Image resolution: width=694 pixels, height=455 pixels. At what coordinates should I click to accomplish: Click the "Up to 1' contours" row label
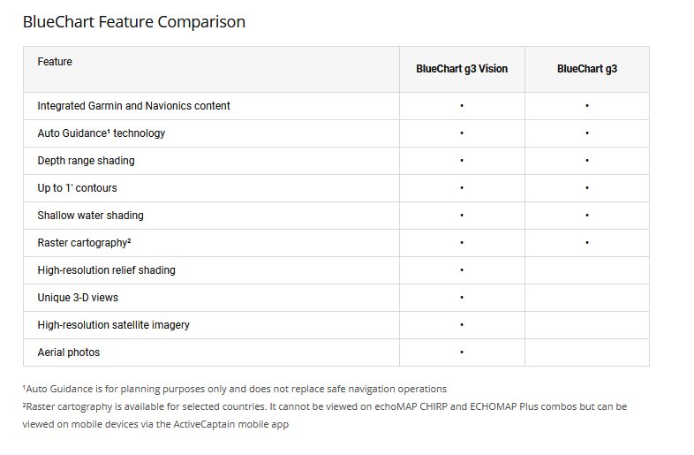pyautogui.click(x=77, y=188)
